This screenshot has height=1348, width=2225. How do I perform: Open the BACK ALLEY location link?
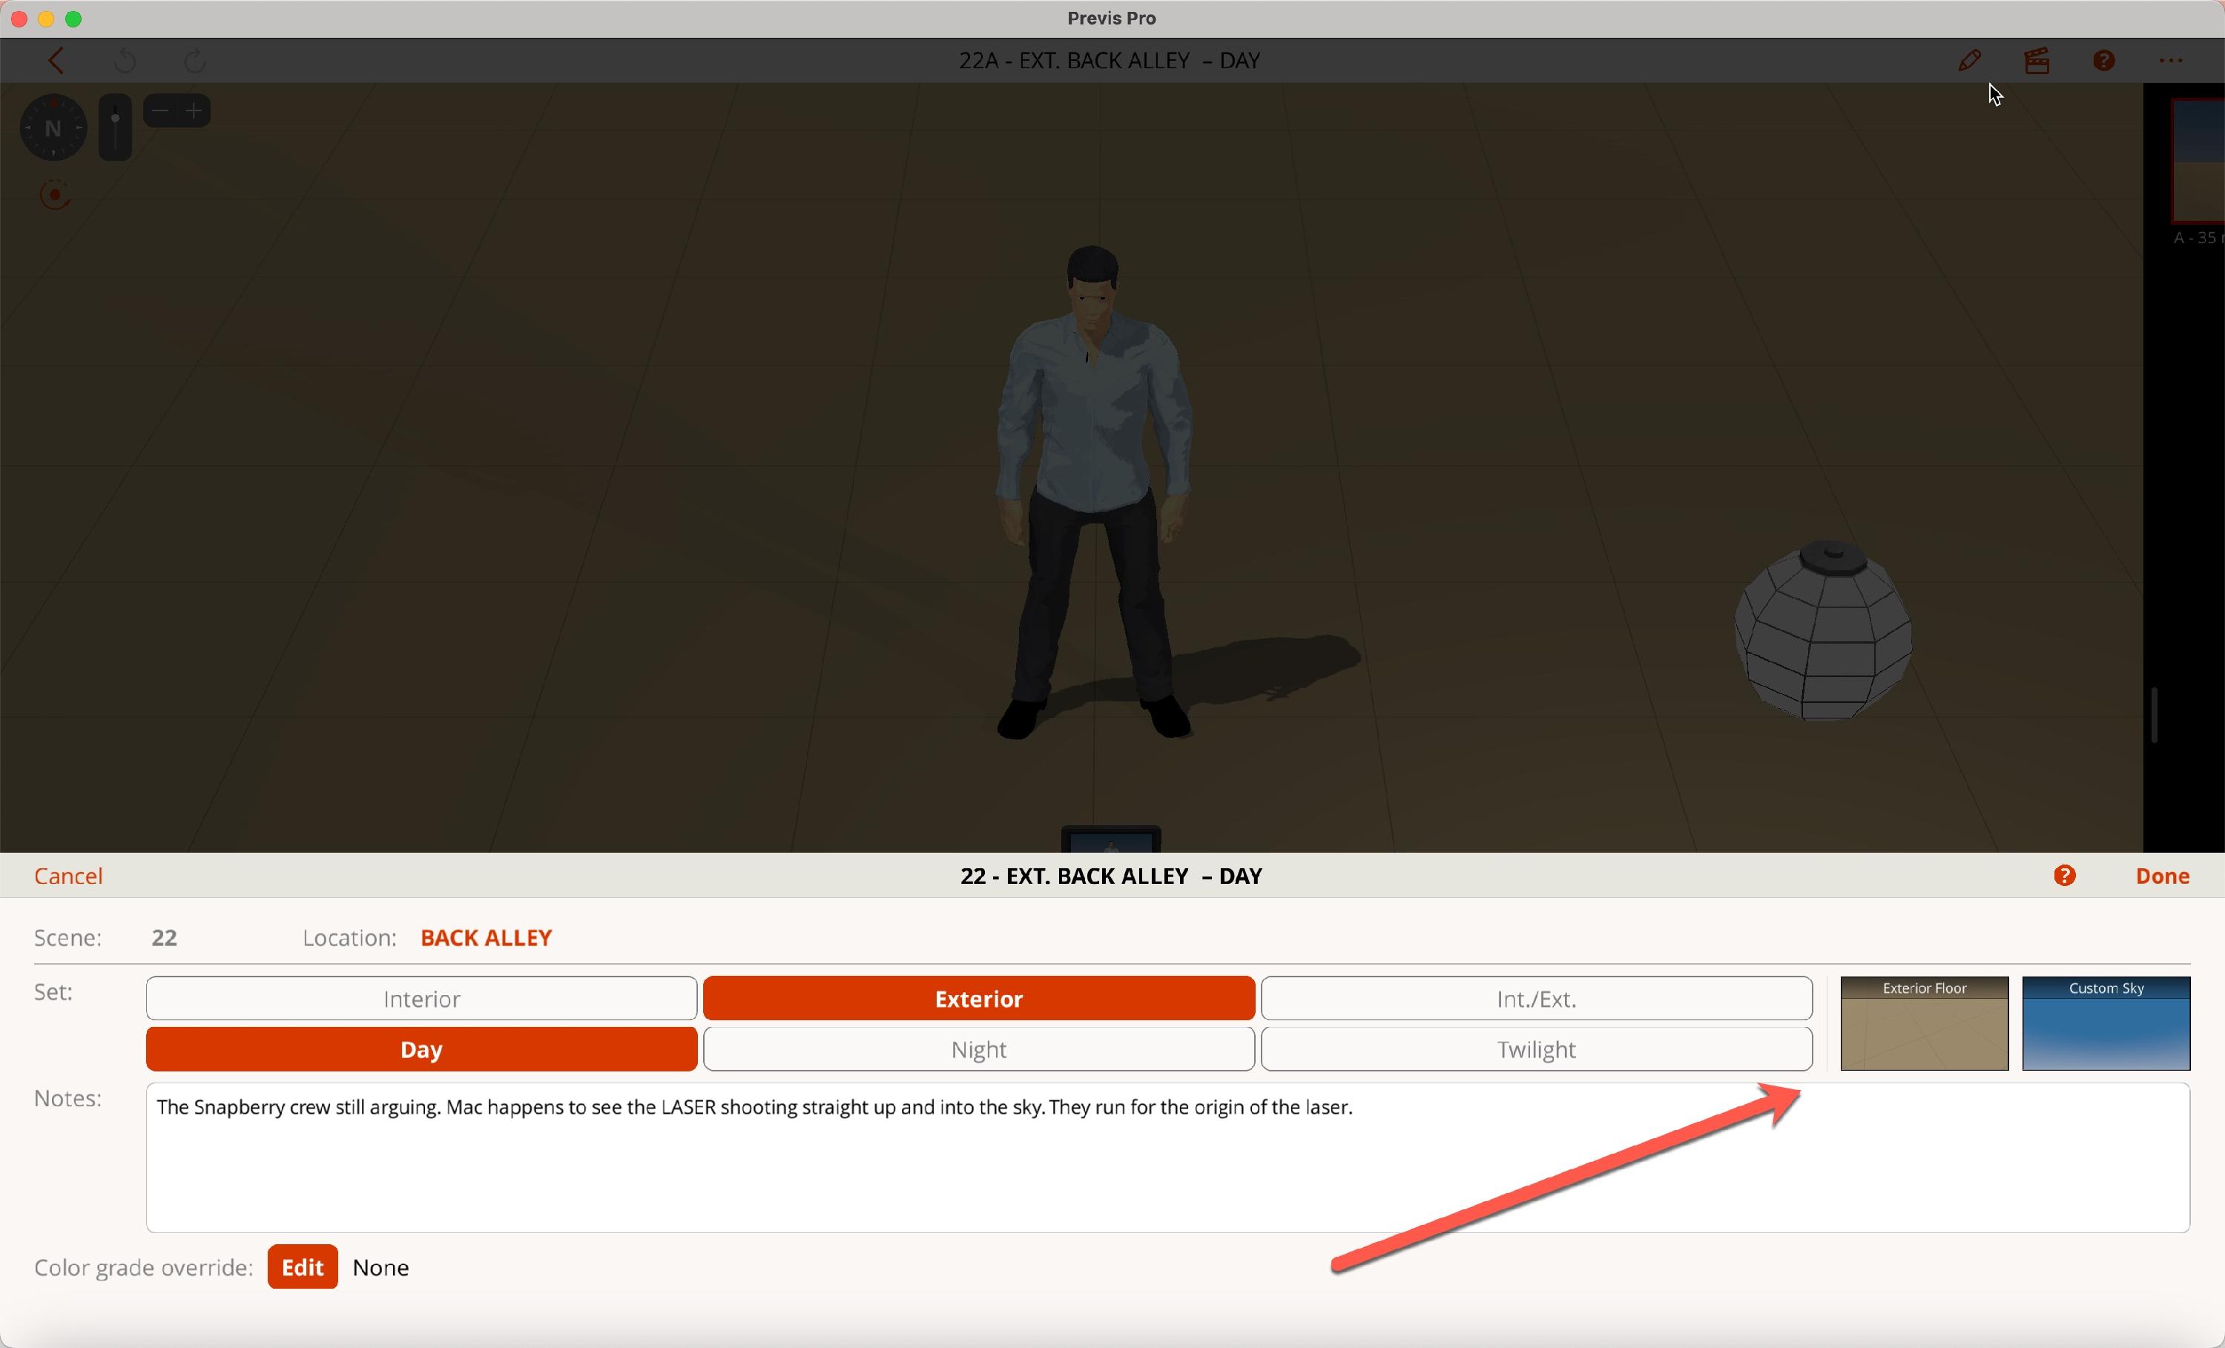[485, 937]
